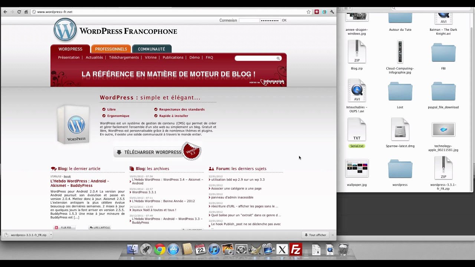Viewport: 475px width, 267px height.
Task: Open forum topic Associer une catégorie a une page
Action: (236, 188)
